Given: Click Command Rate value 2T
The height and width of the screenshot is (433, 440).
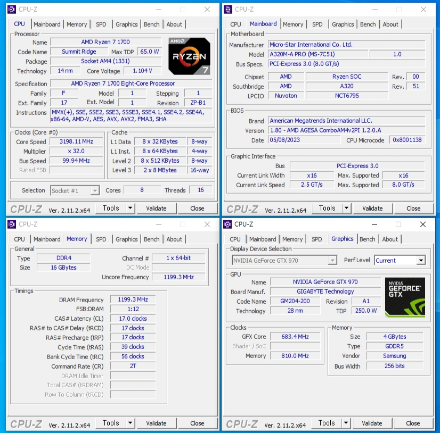Looking at the screenshot, I should point(133,366).
